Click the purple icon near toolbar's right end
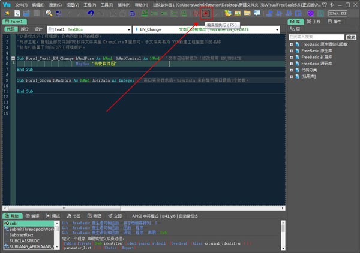360x253 pixels. point(311,13)
